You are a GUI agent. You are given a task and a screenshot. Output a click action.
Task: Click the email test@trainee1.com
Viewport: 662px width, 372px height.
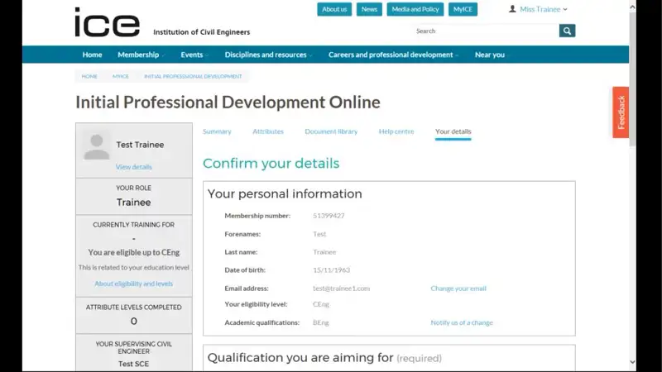point(341,288)
